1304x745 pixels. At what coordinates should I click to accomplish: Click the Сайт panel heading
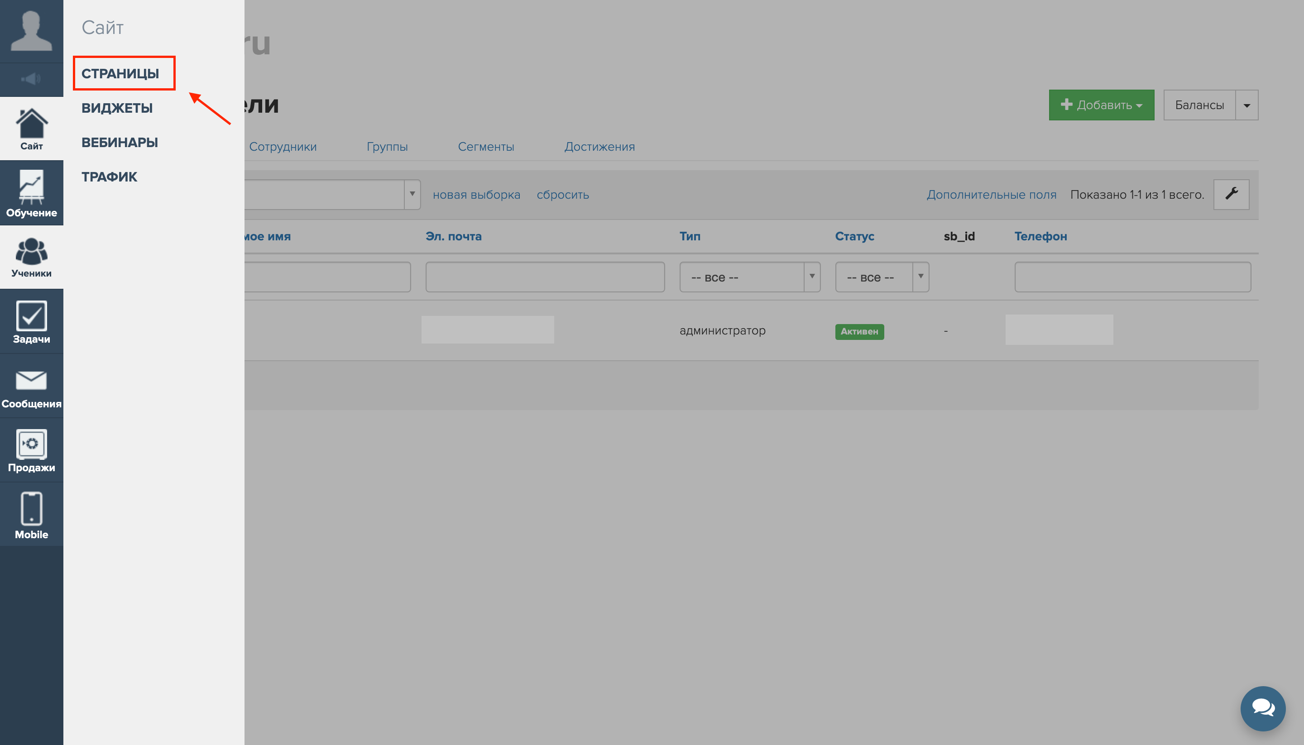click(102, 28)
